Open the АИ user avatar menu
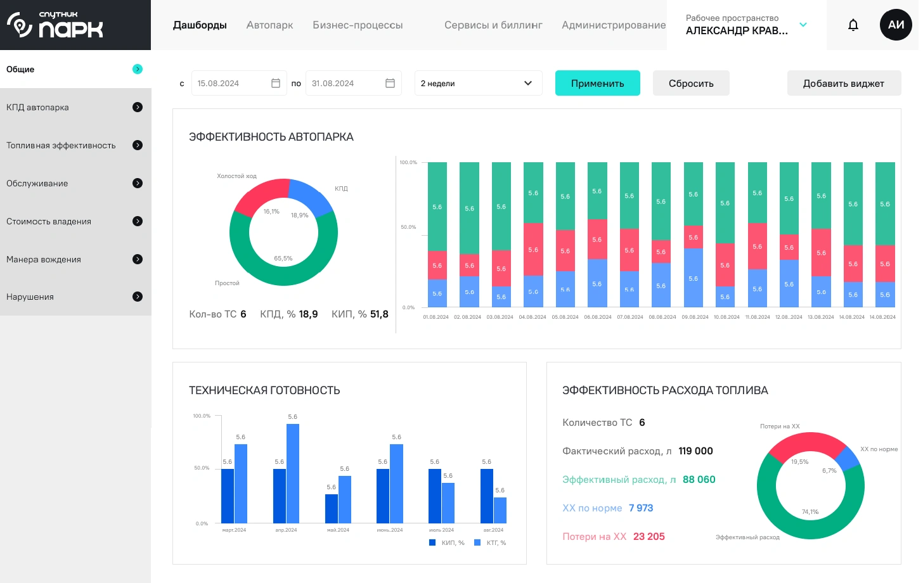Screen dimensions: 923x583 [895, 25]
